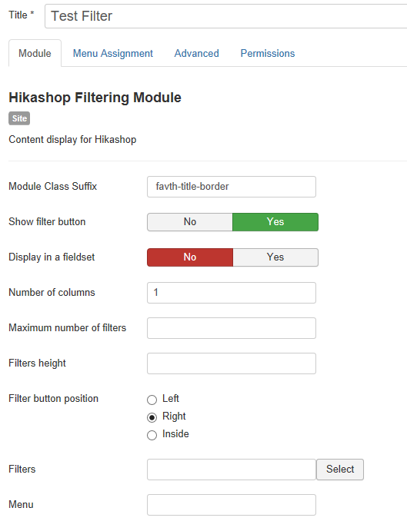Choose Left filter button position

pos(152,400)
